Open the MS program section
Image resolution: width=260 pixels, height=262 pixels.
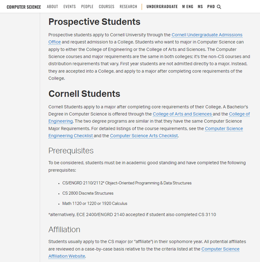pos(200,7)
